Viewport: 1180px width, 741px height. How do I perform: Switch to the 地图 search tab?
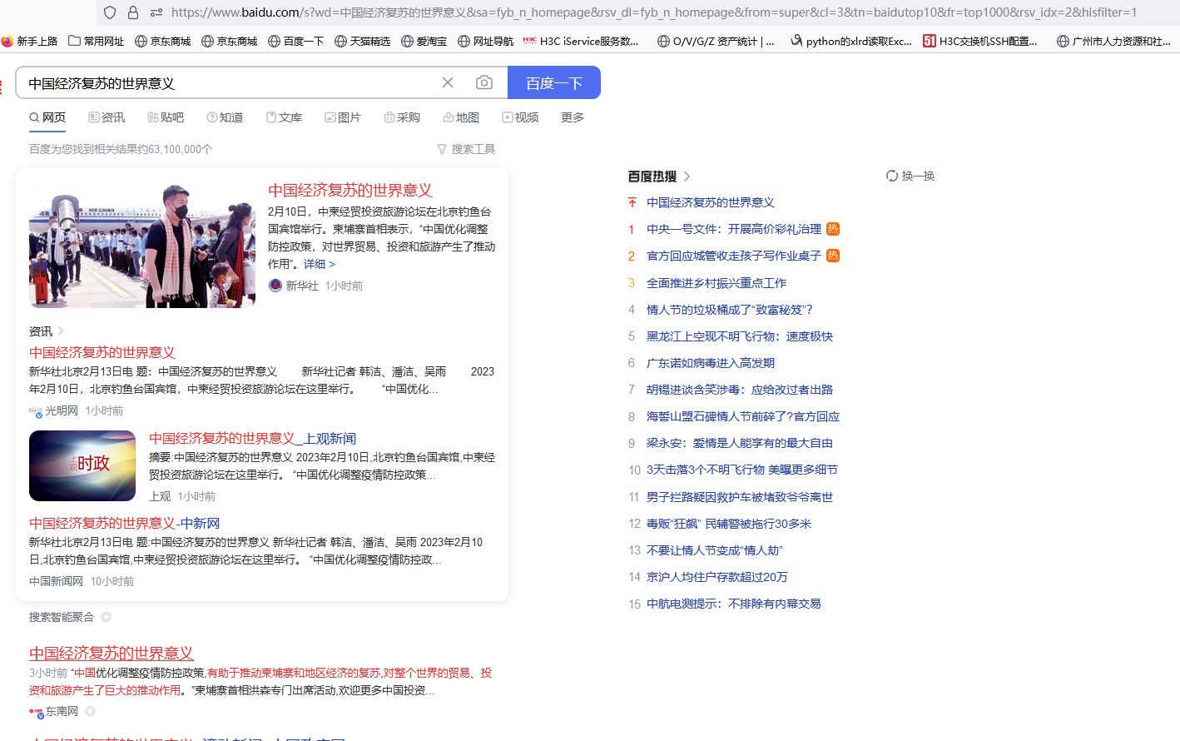pos(461,117)
